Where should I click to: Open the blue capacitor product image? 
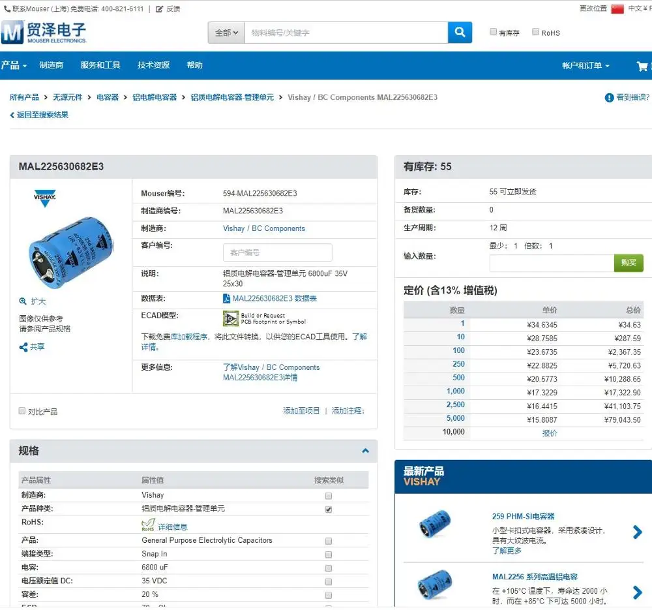pos(70,252)
